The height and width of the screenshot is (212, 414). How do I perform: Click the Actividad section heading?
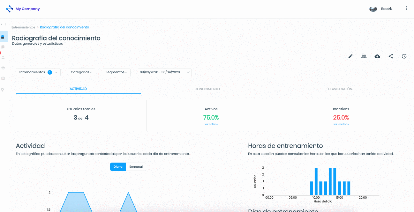click(30, 146)
